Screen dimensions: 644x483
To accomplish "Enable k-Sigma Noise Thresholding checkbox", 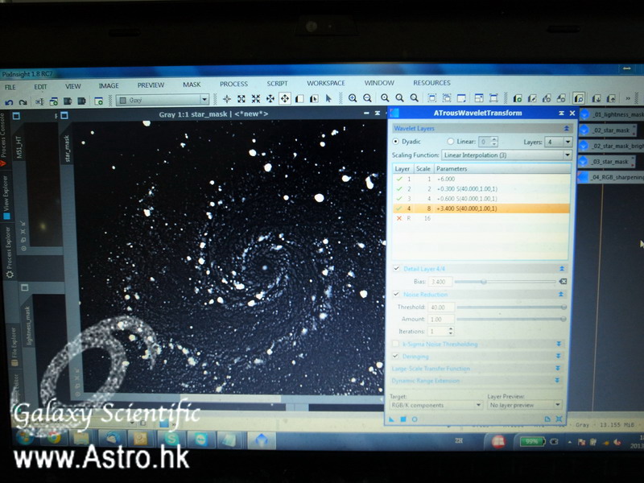I will [395, 344].
